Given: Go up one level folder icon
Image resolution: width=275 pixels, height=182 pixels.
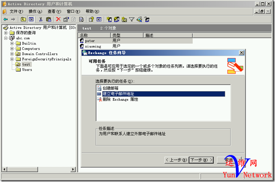Looking at the screenshot, I should pos(23,19).
